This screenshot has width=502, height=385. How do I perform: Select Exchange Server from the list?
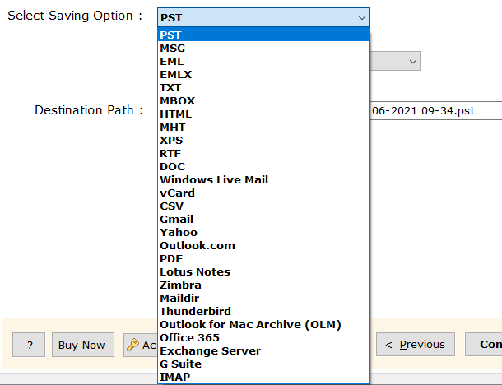coord(263,350)
